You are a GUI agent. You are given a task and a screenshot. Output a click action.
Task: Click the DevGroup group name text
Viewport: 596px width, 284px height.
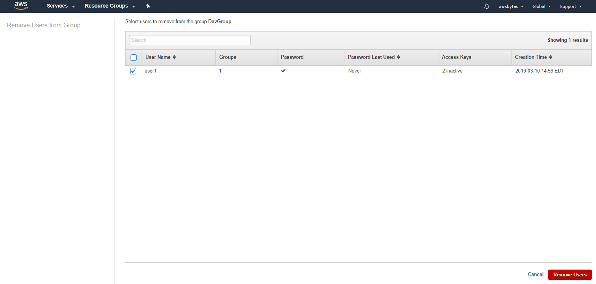point(220,22)
